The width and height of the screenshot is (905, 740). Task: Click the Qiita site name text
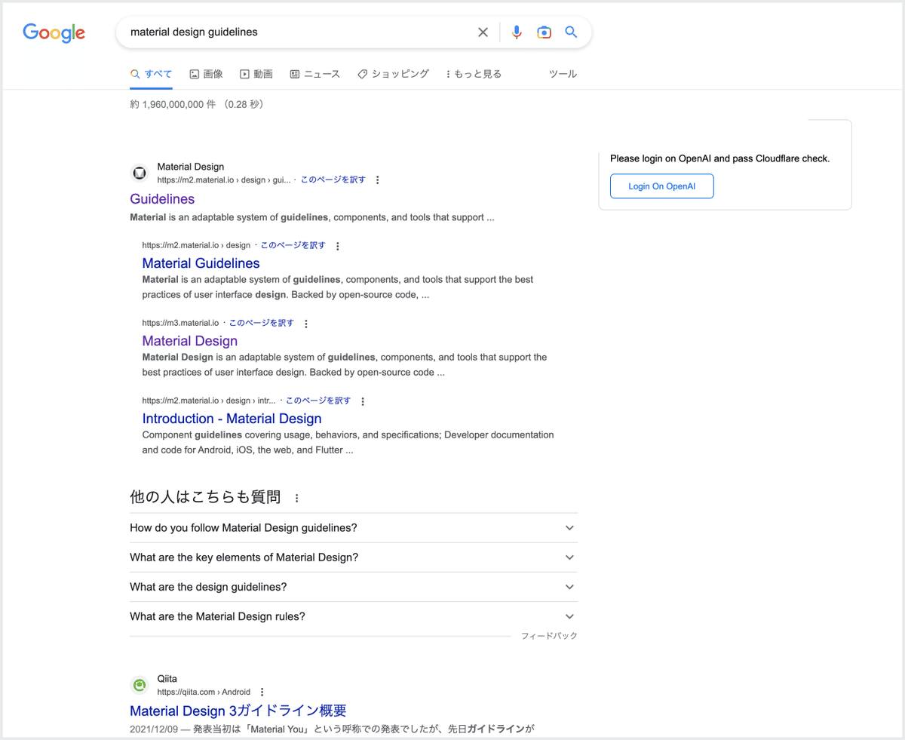point(167,679)
